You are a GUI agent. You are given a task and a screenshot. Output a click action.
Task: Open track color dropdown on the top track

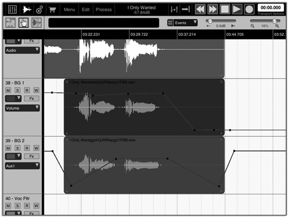pyautogui.click(x=13, y=41)
